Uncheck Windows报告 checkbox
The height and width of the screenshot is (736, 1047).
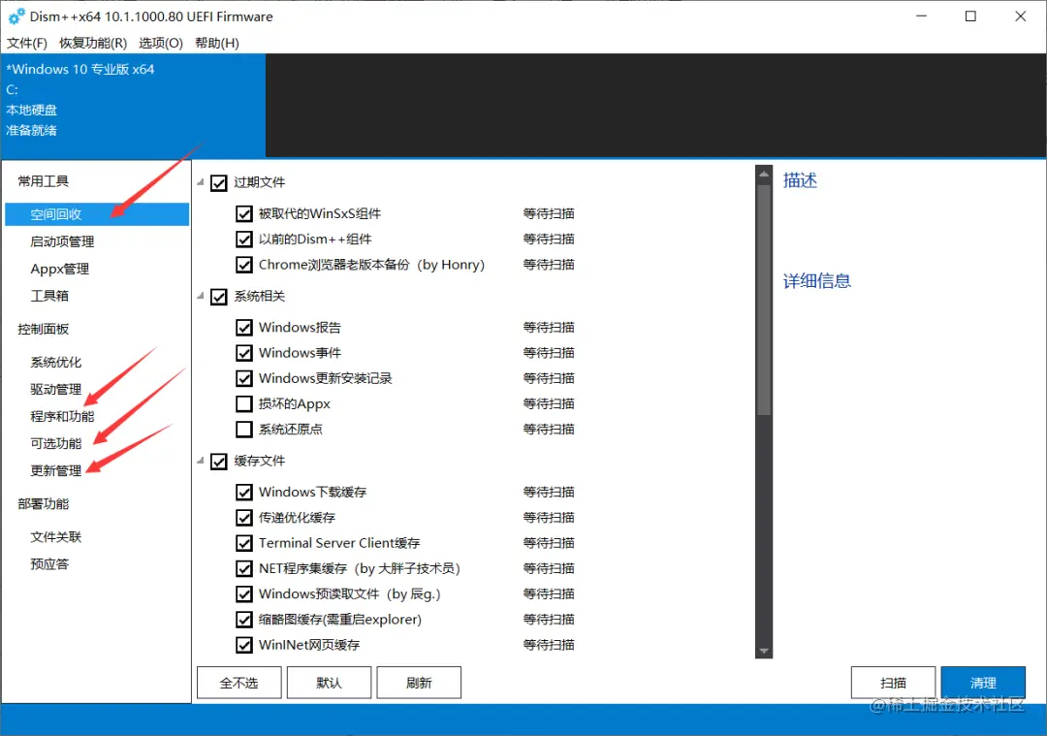[244, 327]
